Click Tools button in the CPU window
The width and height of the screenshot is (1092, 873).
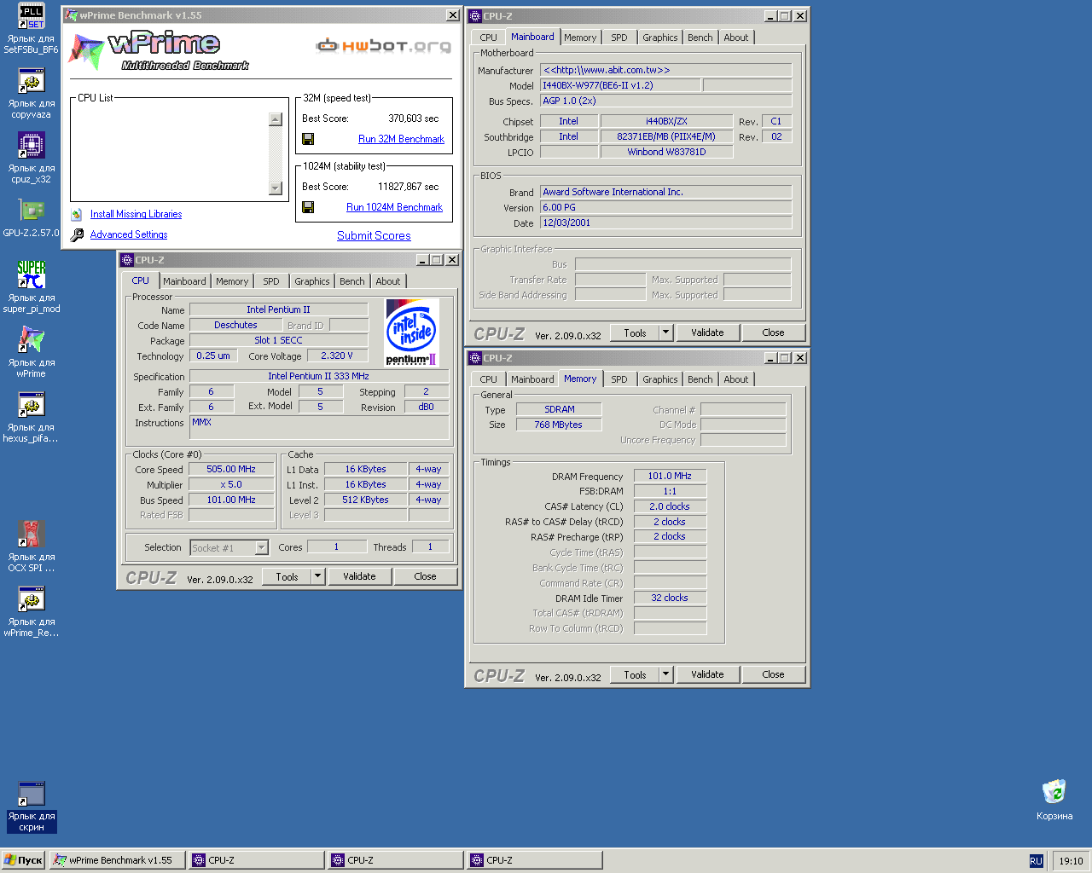click(287, 576)
